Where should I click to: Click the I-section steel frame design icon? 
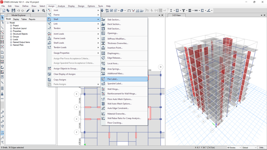point(171,11)
